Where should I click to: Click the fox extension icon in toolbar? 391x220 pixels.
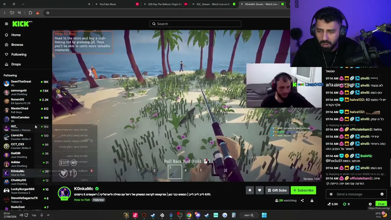tap(38, 13)
